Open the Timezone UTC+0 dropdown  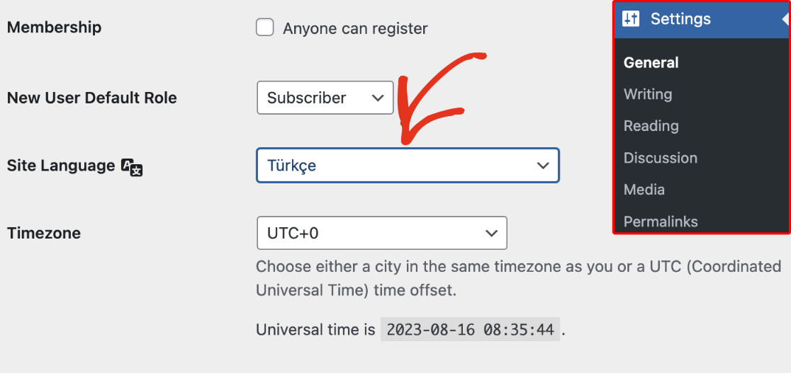pyautogui.click(x=382, y=233)
